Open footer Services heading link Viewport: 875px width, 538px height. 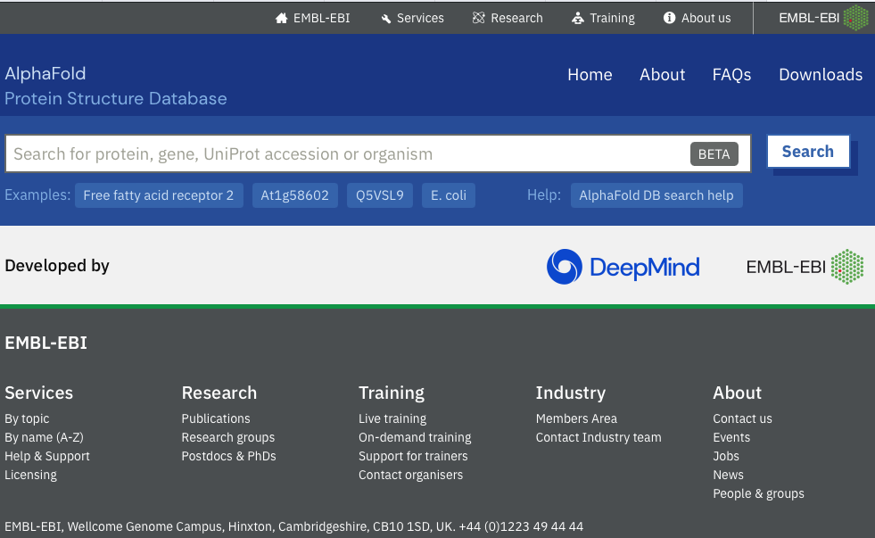click(38, 393)
